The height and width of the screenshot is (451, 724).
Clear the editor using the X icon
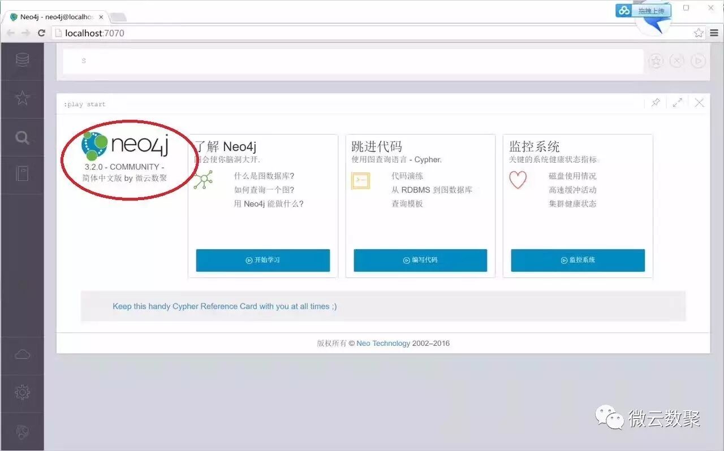tap(676, 60)
